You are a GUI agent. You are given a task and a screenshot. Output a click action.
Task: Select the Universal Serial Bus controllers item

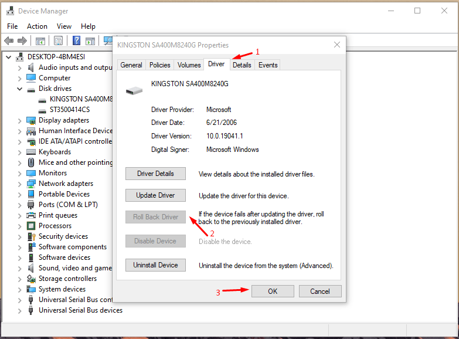point(76,300)
